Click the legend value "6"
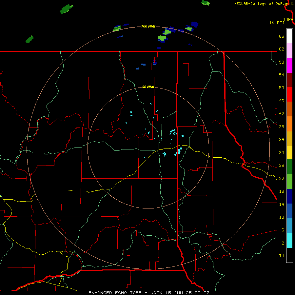 pos(283,230)
